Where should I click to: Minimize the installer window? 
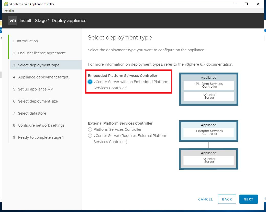click(x=235, y=4)
